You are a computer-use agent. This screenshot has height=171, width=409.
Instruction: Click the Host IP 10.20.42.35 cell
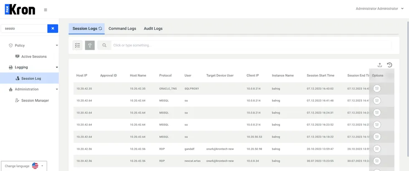click(x=84, y=88)
